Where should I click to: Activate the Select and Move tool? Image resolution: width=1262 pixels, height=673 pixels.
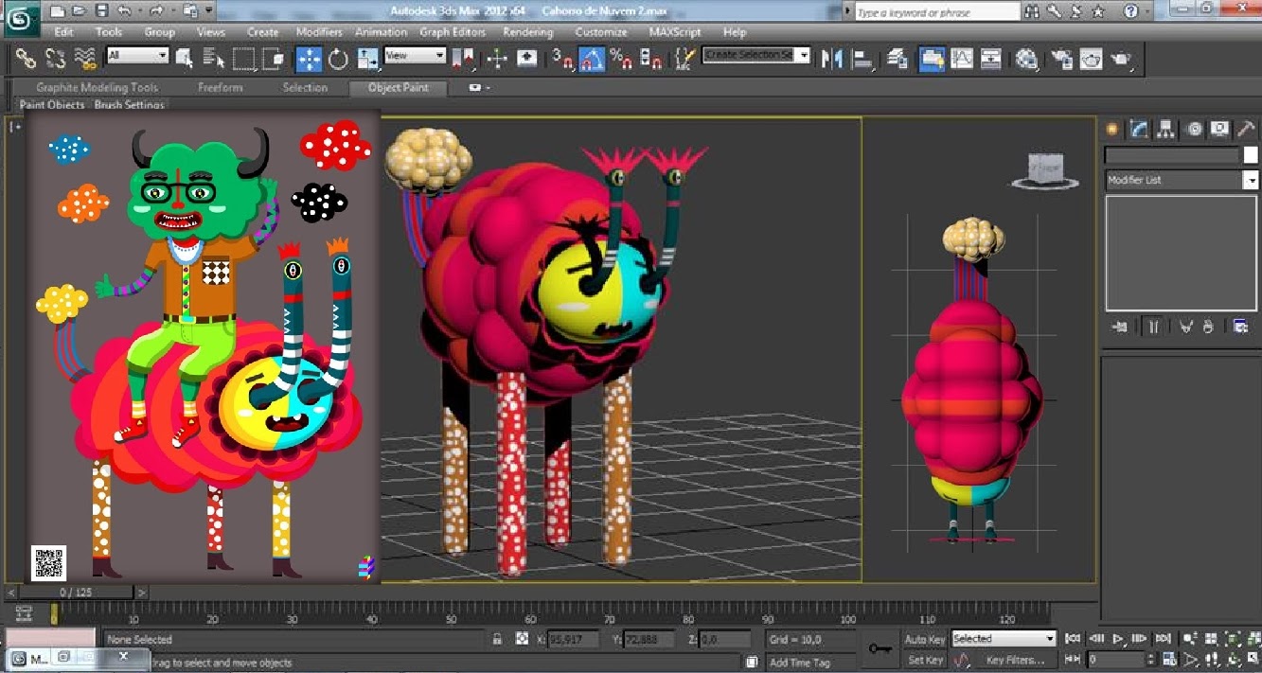[x=309, y=59]
